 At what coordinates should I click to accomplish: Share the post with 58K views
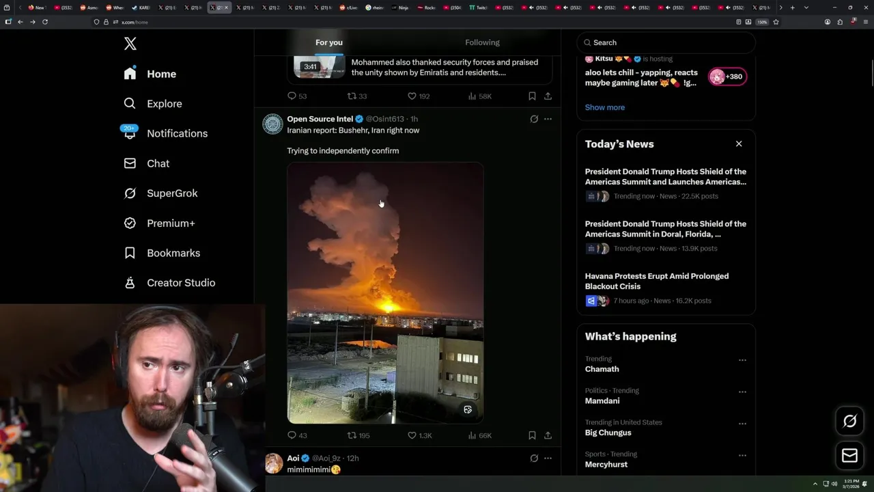(x=548, y=96)
